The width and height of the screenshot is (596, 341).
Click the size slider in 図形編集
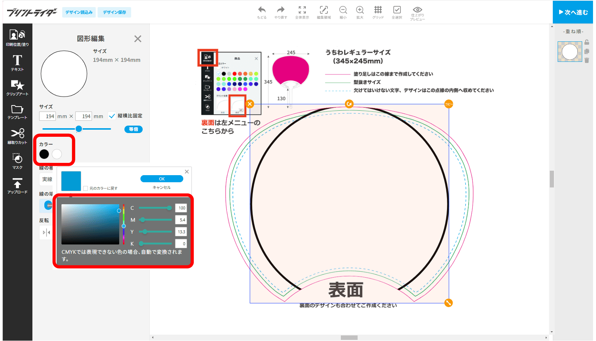77,129
